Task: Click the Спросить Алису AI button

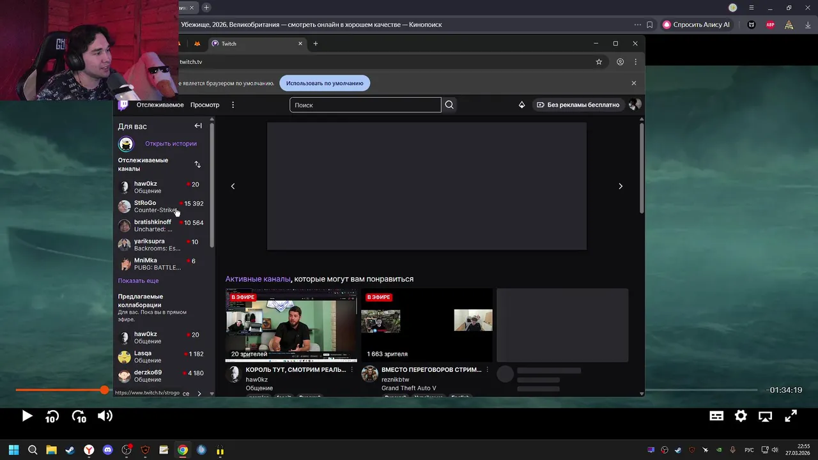Action: tap(696, 25)
